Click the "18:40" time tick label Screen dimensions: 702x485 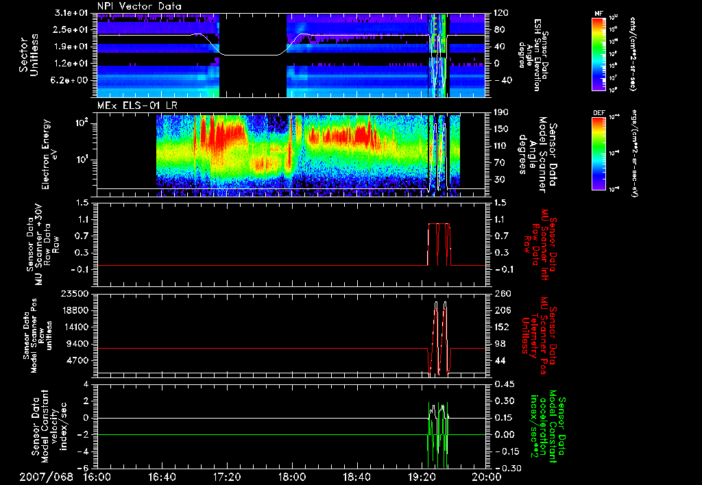[356, 477]
